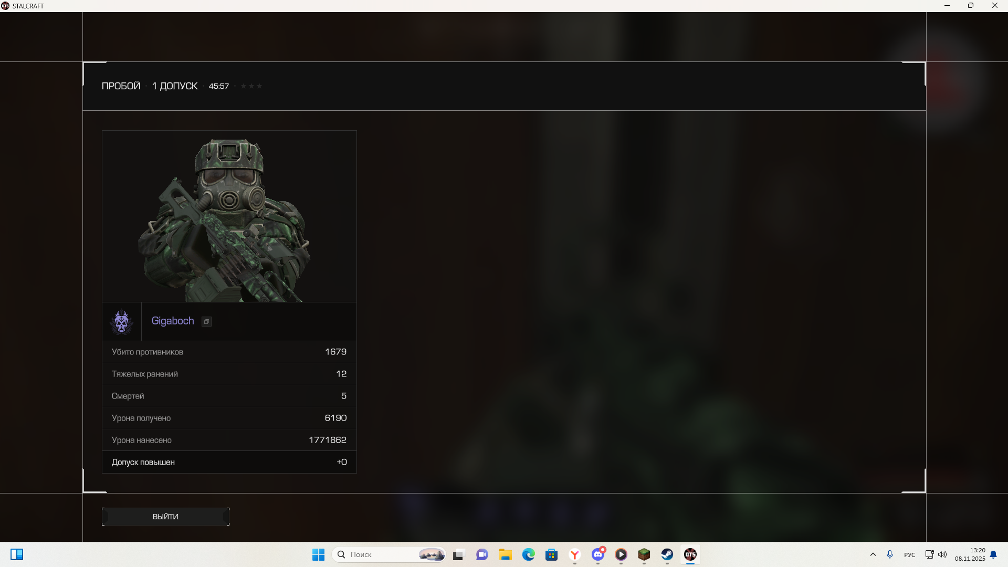This screenshot has height=567, width=1008.
Task: Launch Yandex Browser from taskbar
Action: point(575,554)
